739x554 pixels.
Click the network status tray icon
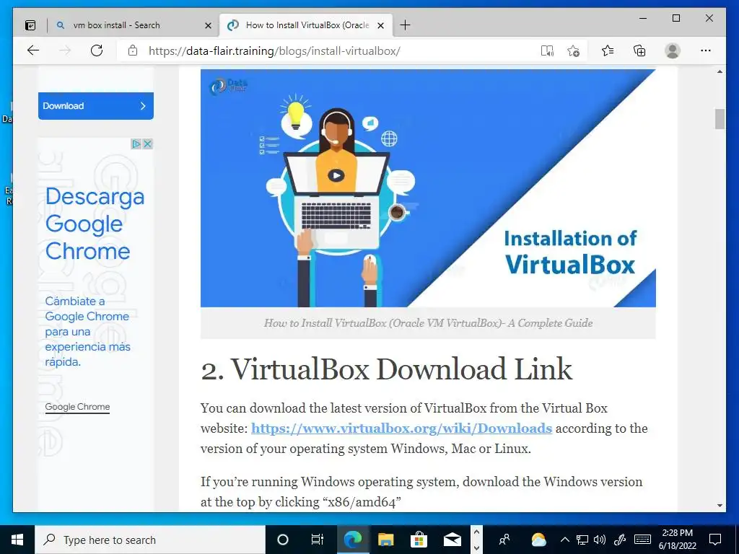pyautogui.click(x=582, y=540)
